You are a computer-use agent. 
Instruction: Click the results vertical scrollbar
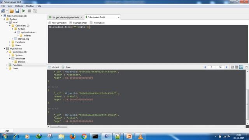coord(247,97)
